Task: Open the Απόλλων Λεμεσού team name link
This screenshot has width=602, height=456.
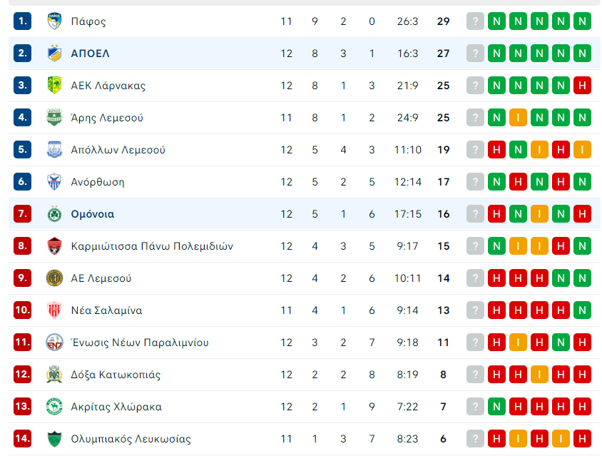Action: (x=118, y=149)
